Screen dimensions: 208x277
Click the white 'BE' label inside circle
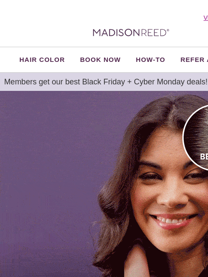point(204,157)
